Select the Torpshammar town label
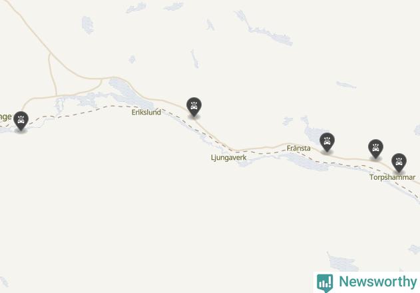 393,177
